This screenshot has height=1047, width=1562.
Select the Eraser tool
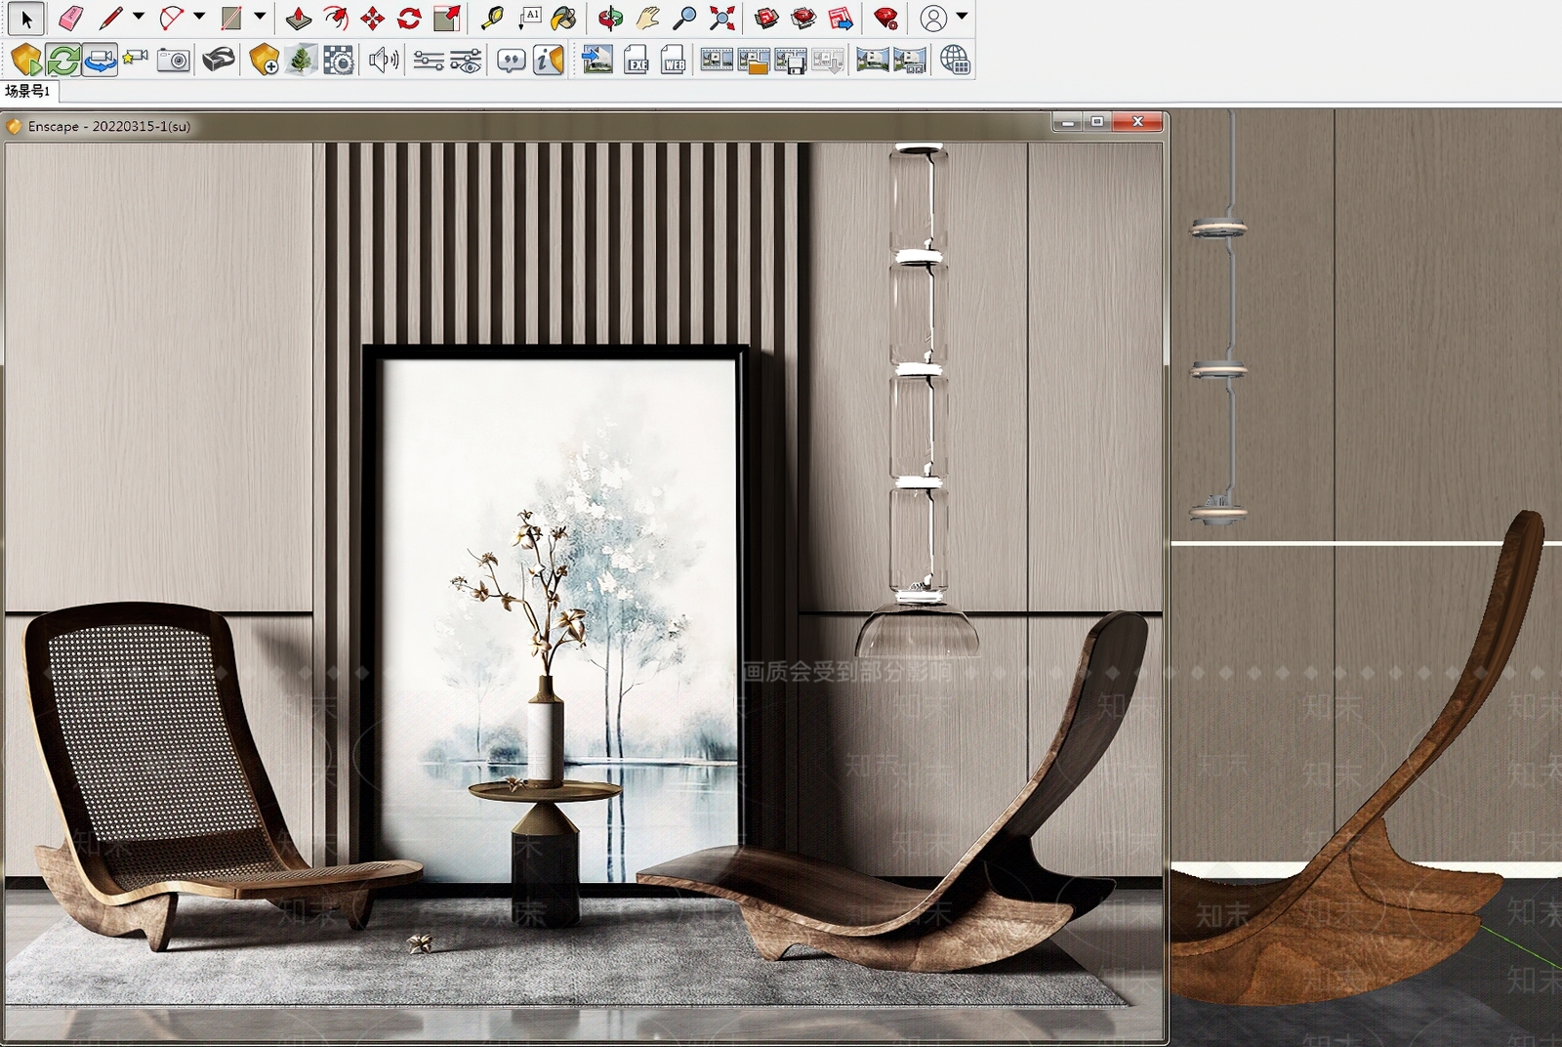pos(70,18)
